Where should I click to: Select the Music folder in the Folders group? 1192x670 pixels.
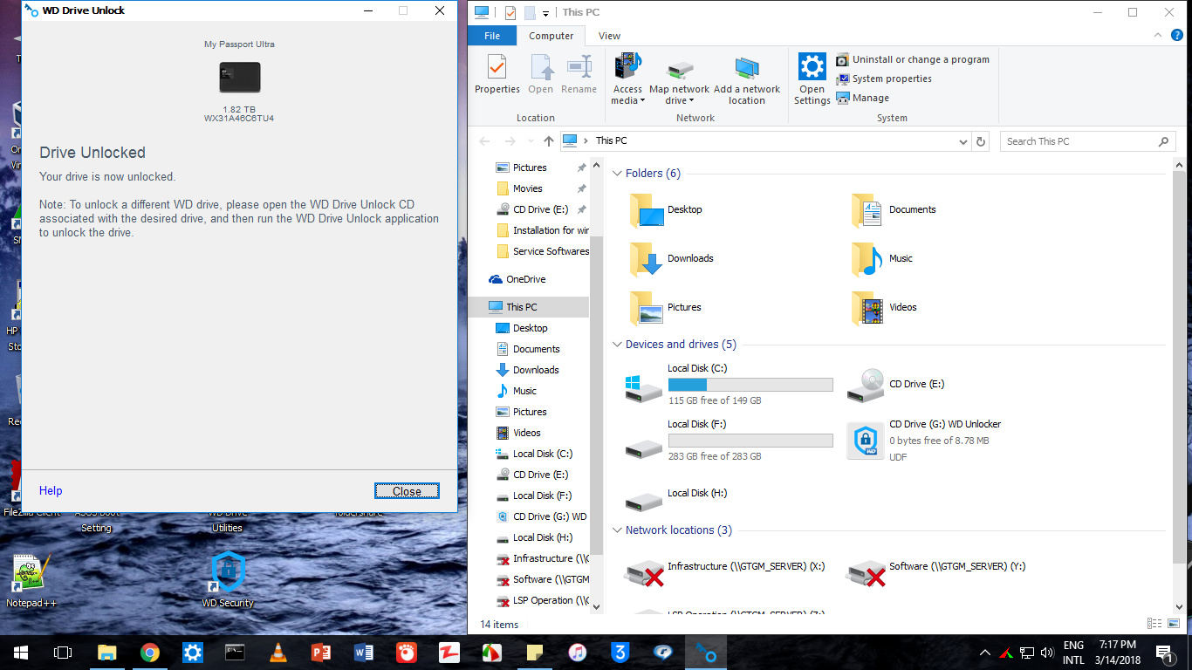click(882, 259)
